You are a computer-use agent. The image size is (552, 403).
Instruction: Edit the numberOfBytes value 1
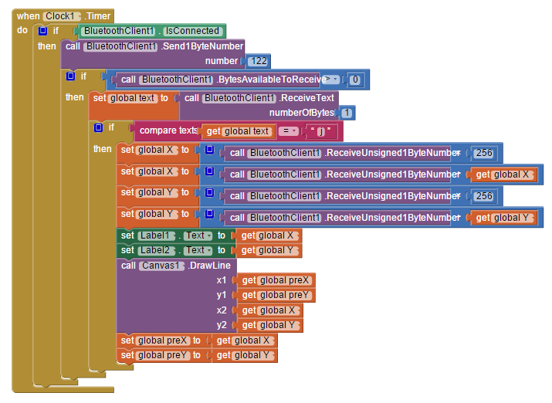[x=347, y=113]
